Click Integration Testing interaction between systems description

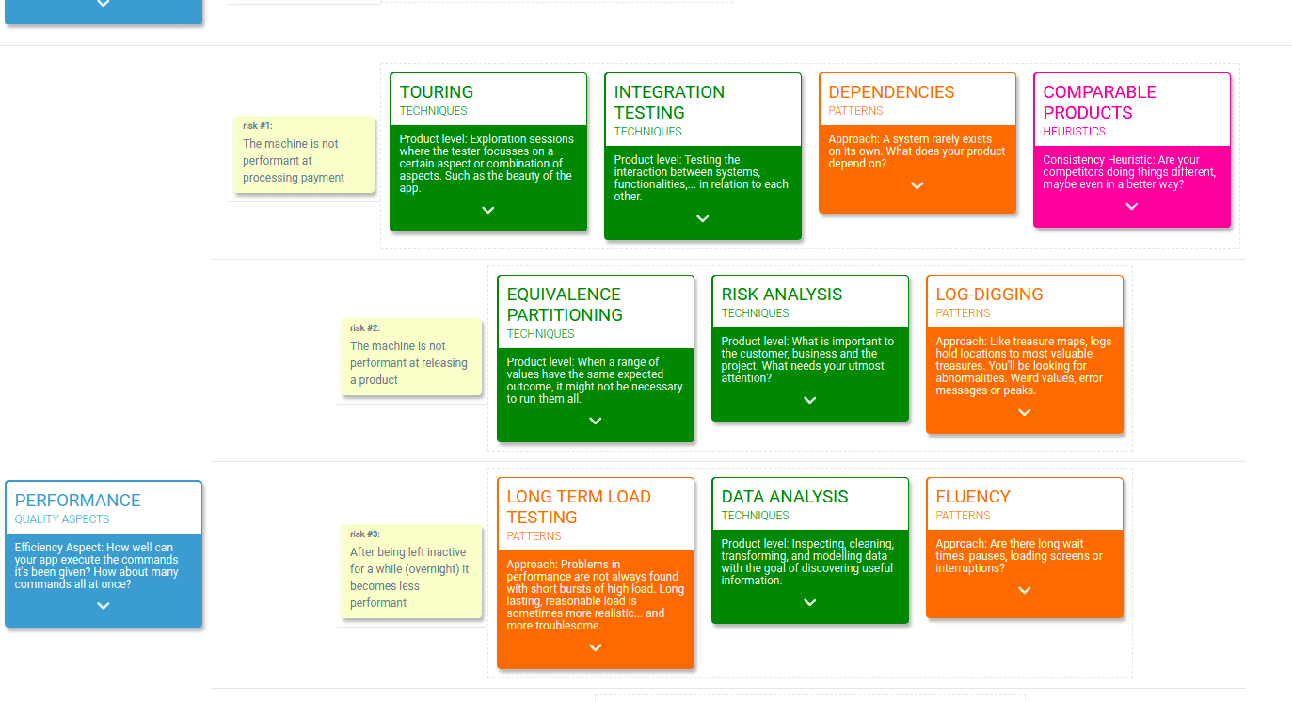click(701, 178)
